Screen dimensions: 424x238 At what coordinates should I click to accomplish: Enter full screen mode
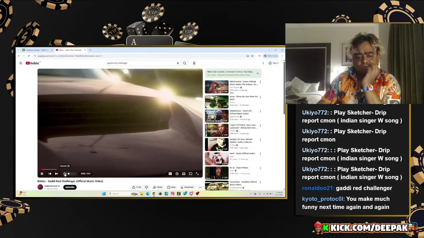tap(197, 174)
